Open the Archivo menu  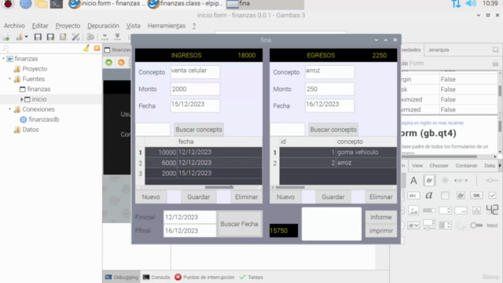click(x=14, y=26)
